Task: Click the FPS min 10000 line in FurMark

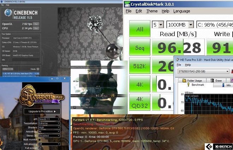Action: coord(95,133)
